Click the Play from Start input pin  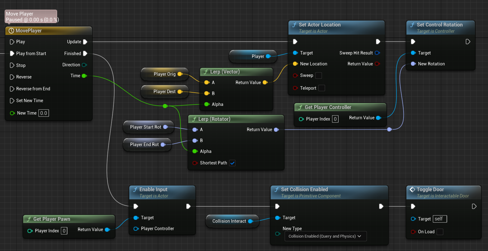pyautogui.click(x=12, y=54)
